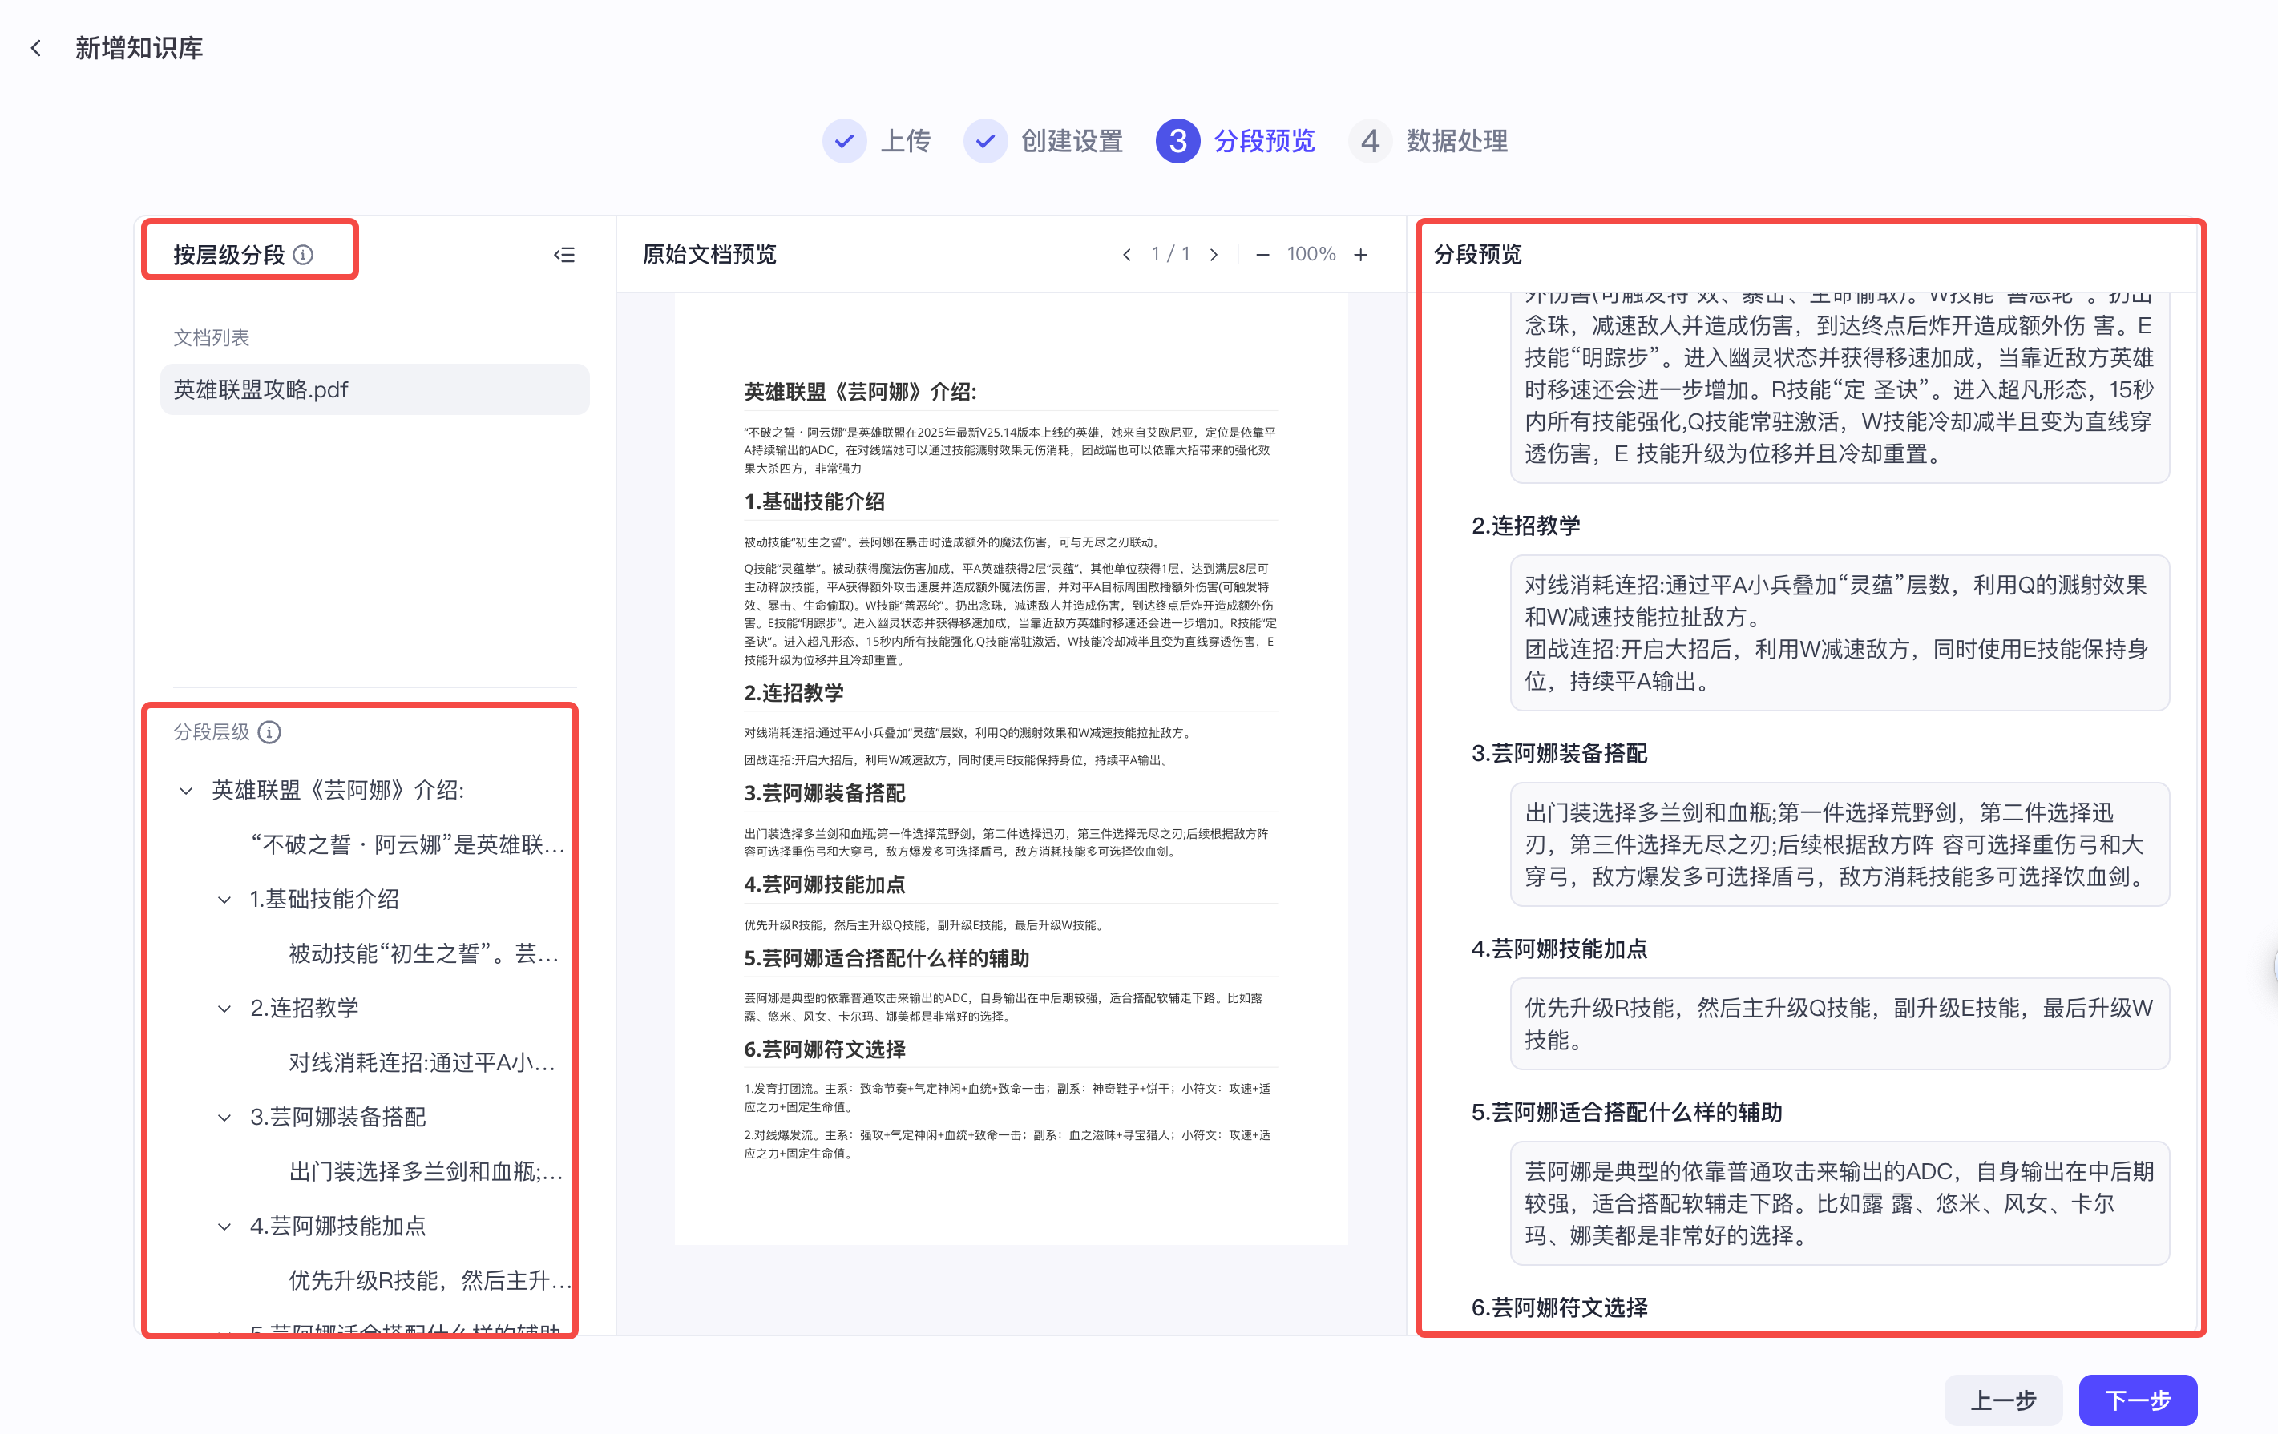Collapse the 2.连招教学 section in 分段层级
The width and height of the screenshot is (2278, 1434).
pos(224,1008)
